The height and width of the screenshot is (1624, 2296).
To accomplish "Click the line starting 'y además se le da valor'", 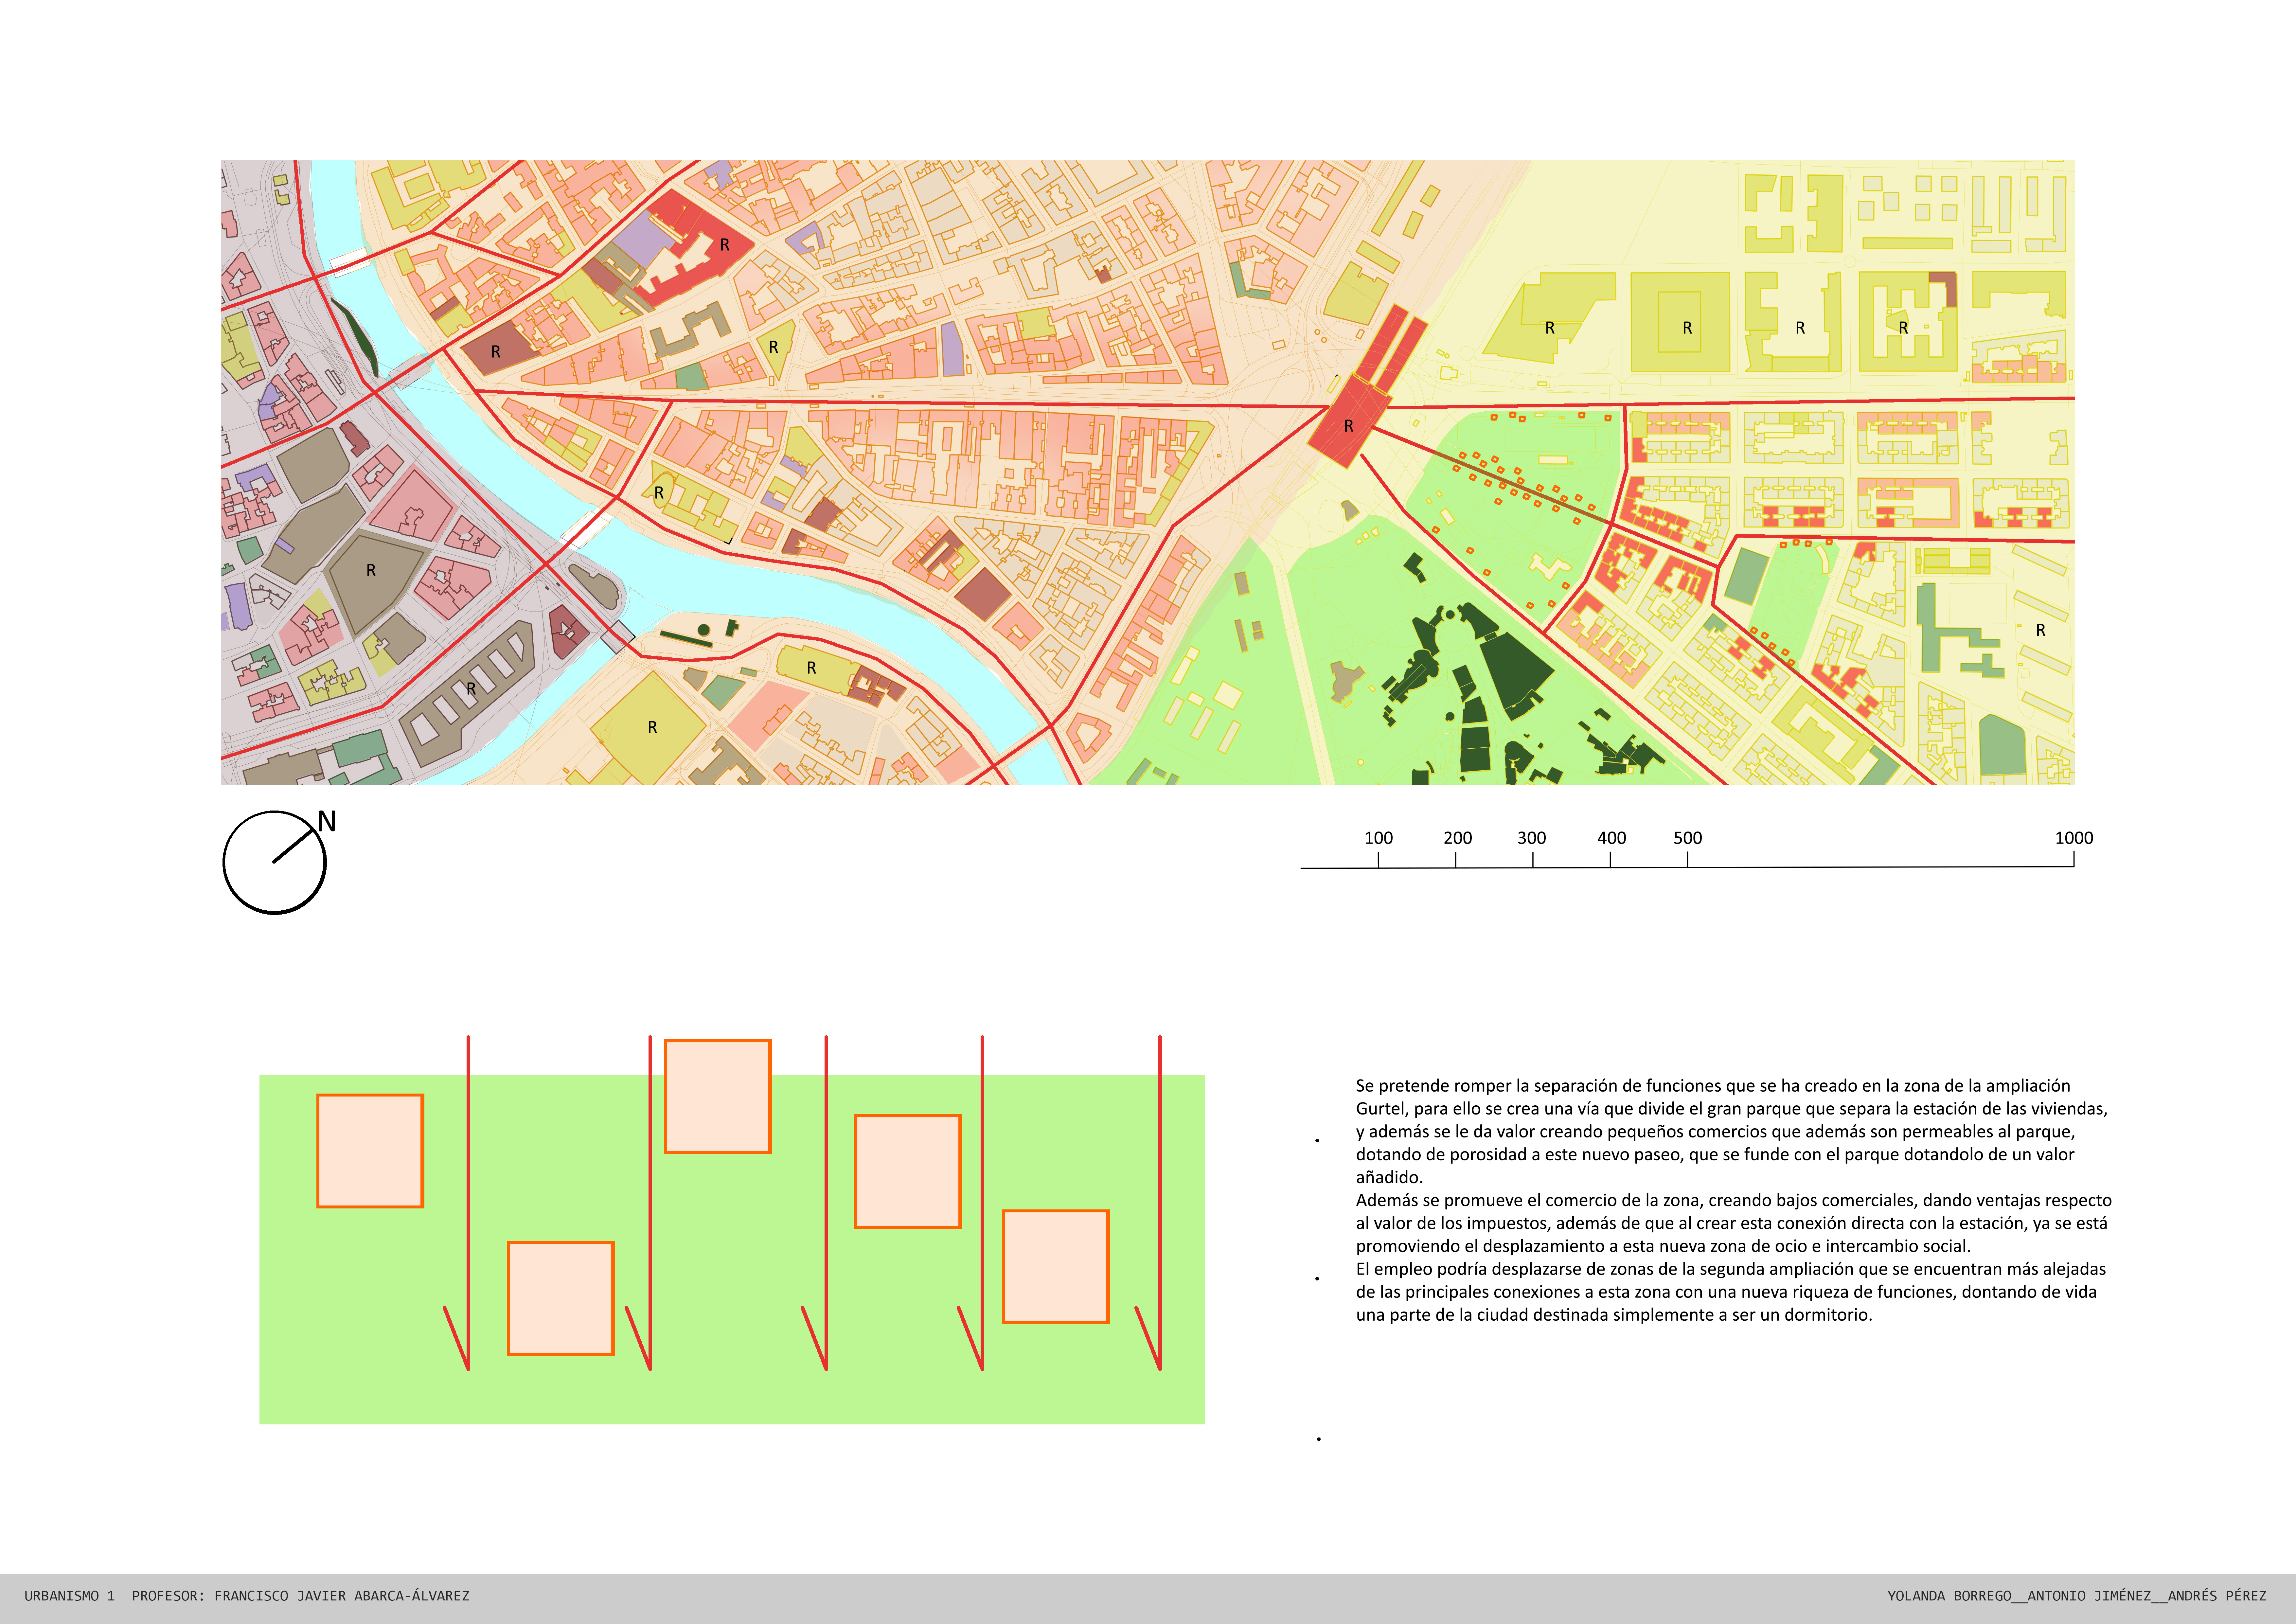I will coord(1715,1132).
